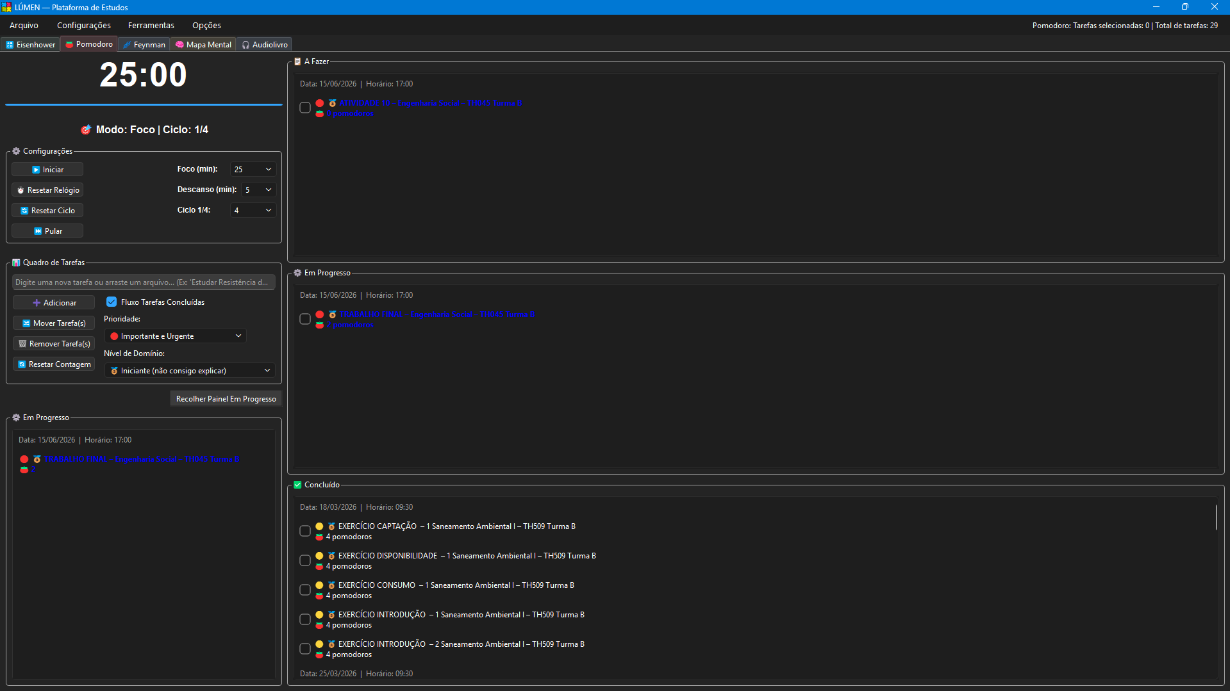Click the green check icon of Concluído panel
The image size is (1230, 691).
297,485
